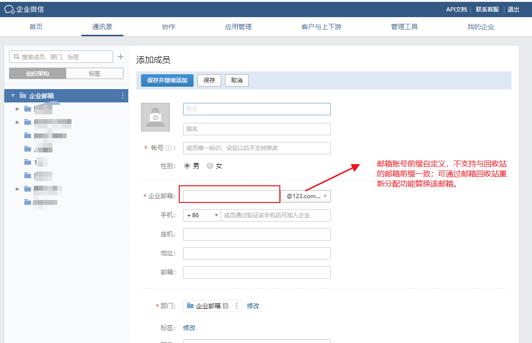Viewport: 532px width, 343px height.
Task: Click the 企业微信 logo icon
Action: [9, 9]
